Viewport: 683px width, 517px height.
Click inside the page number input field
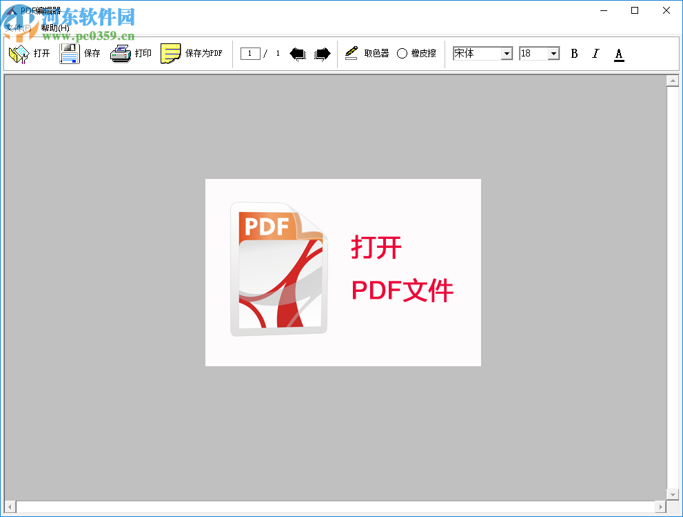click(x=250, y=53)
